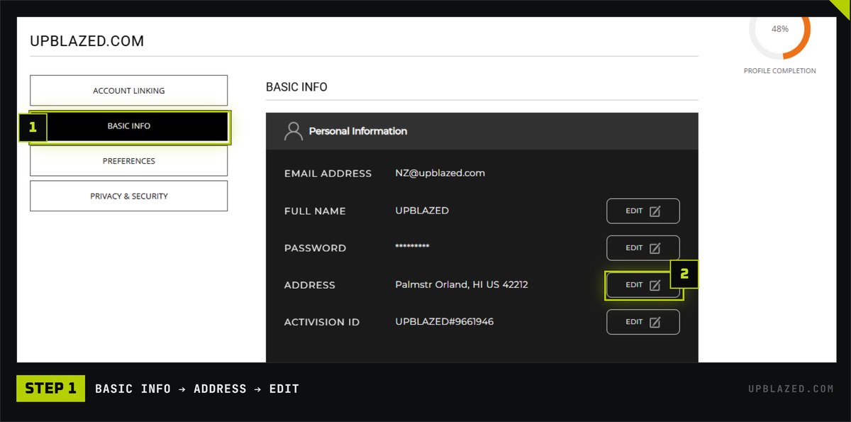The width and height of the screenshot is (851, 422).
Task: Click the address Palmstr Orland, HI US 42212
Action: pyautogui.click(x=462, y=285)
